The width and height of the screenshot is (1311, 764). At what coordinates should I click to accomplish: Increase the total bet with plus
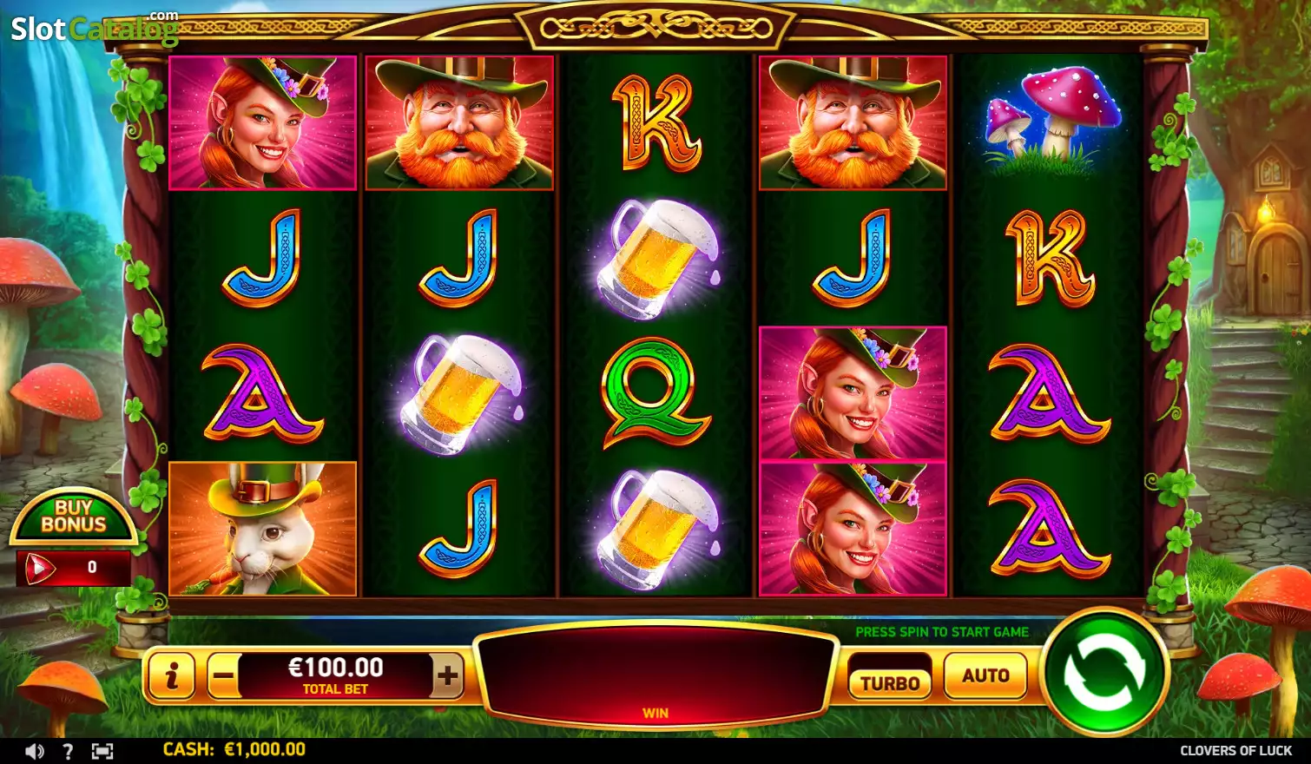click(x=447, y=675)
